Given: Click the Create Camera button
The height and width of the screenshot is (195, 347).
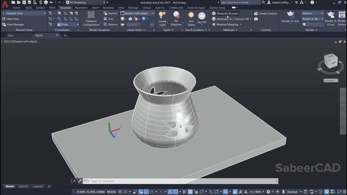Looking at the screenshot, I should (x=266, y=14).
